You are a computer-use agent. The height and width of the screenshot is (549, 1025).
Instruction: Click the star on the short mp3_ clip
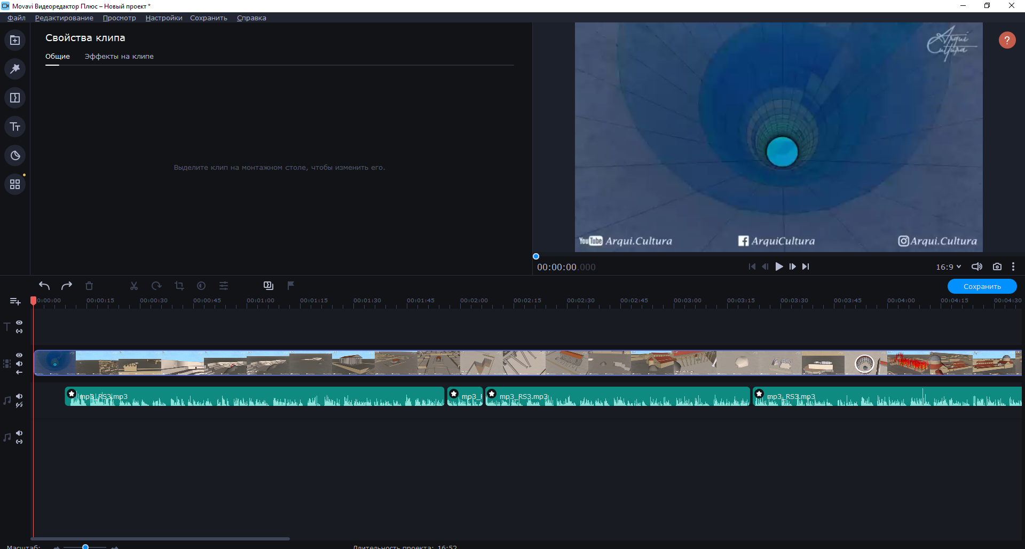coord(454,394)
